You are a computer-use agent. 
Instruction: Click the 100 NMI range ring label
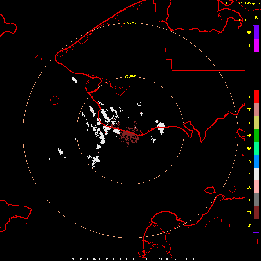(130, 23)
